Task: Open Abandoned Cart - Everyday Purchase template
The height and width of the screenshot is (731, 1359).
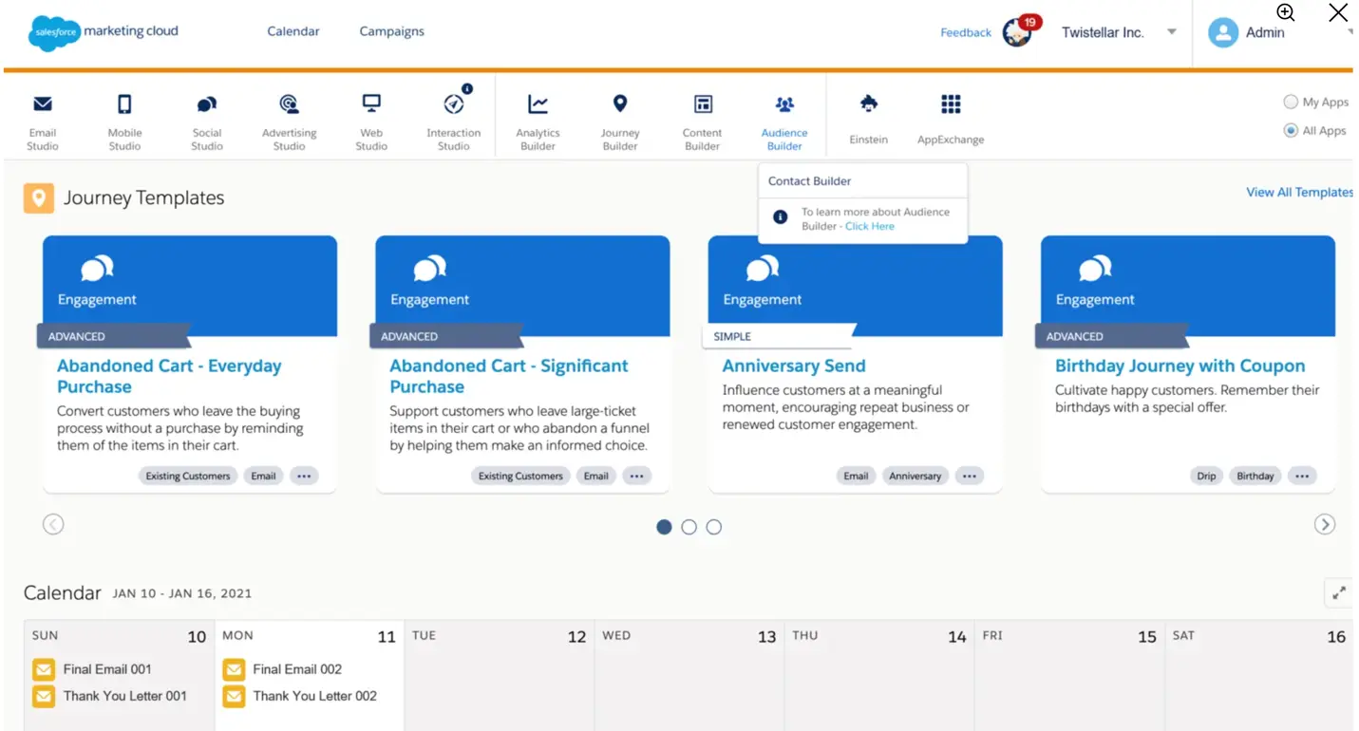Action: [169, 376]
